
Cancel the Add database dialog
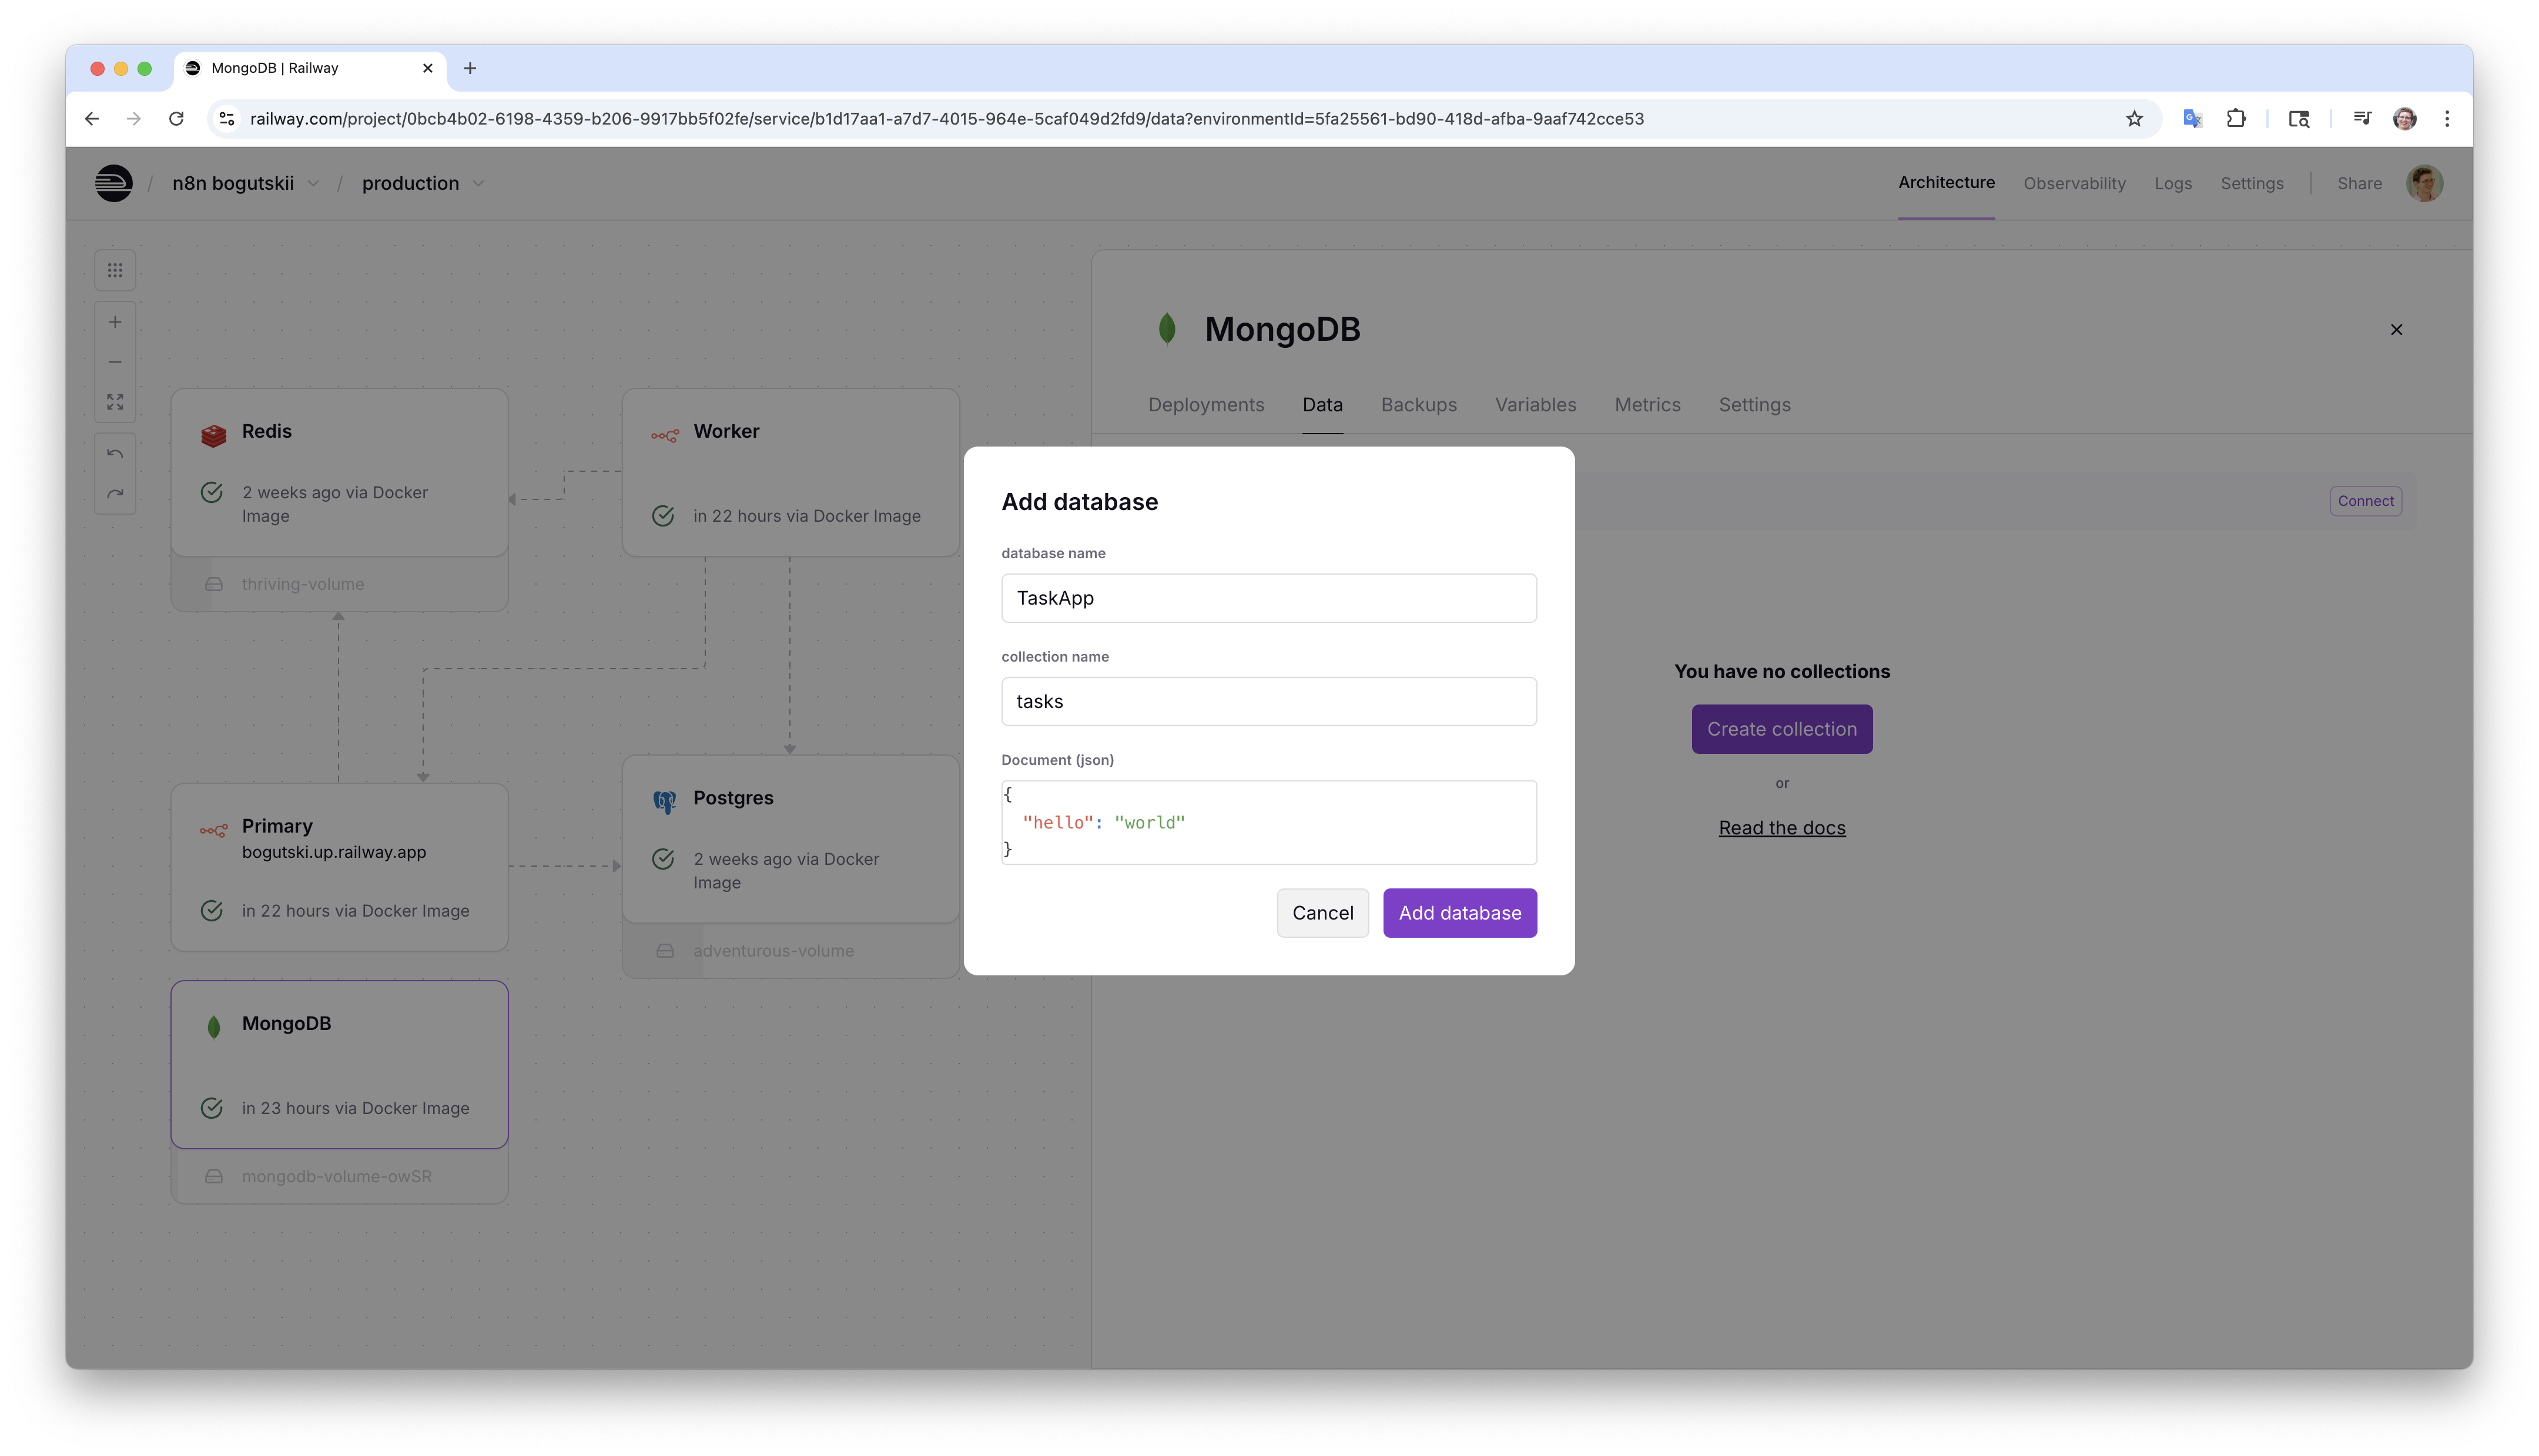click(x=1322, y=913)
